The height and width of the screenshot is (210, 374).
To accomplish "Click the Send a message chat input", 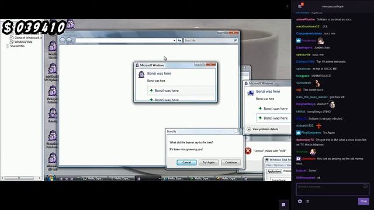I will pos(333,189).
